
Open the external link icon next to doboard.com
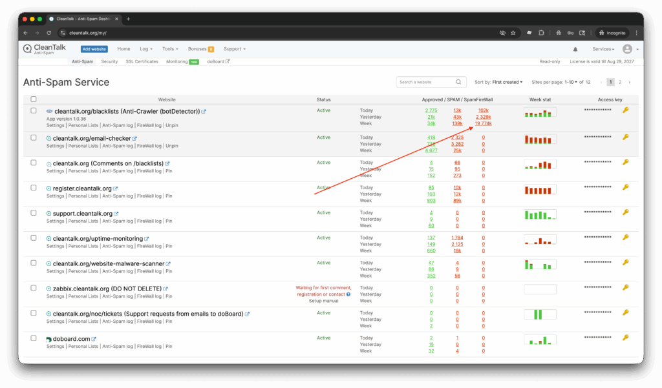click(x=92, y=338)
